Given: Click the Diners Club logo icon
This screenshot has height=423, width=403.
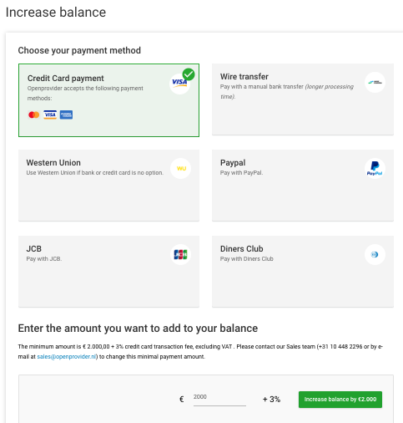Looking at the screenshot, I should 375,254.
